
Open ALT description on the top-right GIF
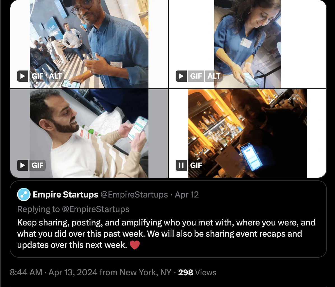(x=214, y=76)
